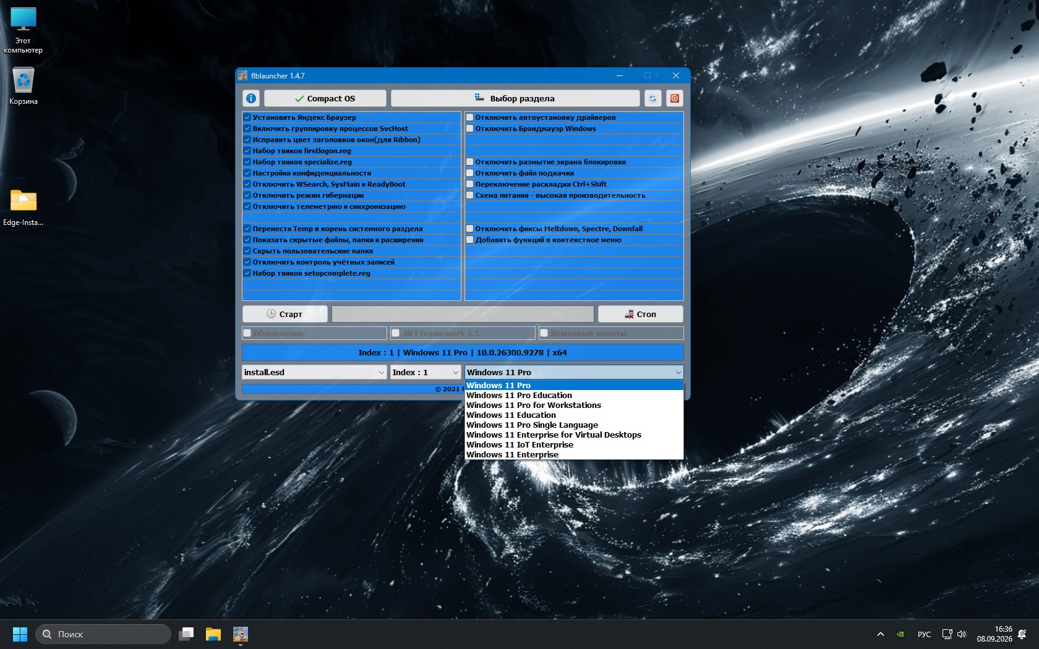Click the Поиск taskbar search field
This screenshot has height=649, width=1039.
tap(103, 634)
